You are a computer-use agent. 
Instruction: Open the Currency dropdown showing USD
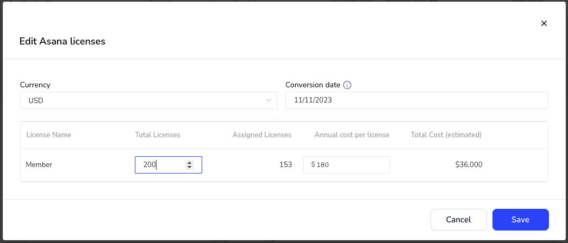148,100
